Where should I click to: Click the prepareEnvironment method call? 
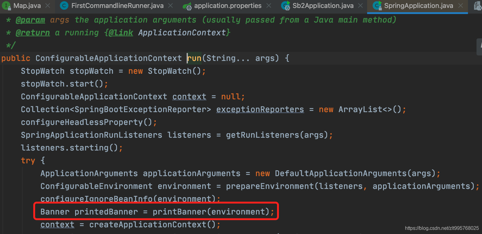pyautogui.click(x=270, y=186)
